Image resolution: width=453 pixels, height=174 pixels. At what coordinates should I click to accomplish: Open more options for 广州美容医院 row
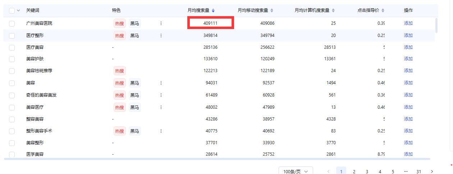coord(161,23)
